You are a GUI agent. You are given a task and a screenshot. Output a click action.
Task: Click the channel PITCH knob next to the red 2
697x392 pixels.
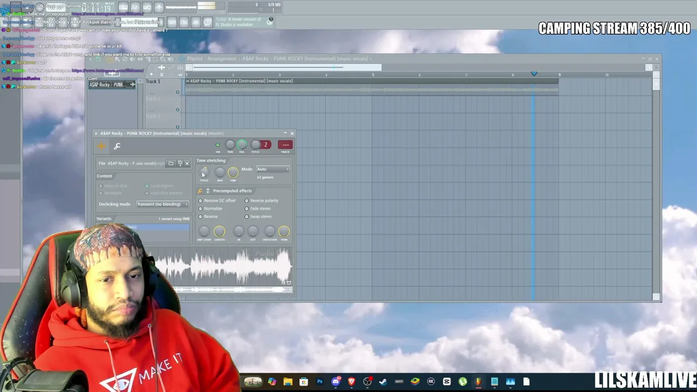coord(255,144)
